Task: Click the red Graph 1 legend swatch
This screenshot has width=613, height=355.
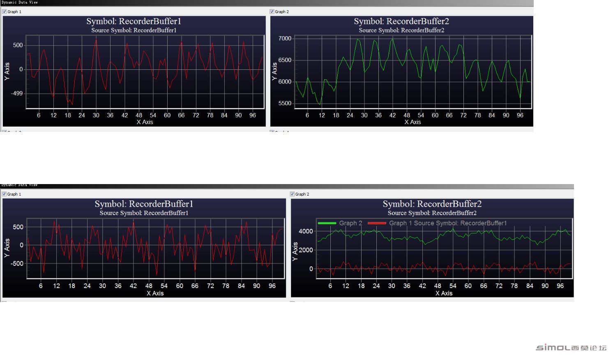Action: [x=377, y=223]
